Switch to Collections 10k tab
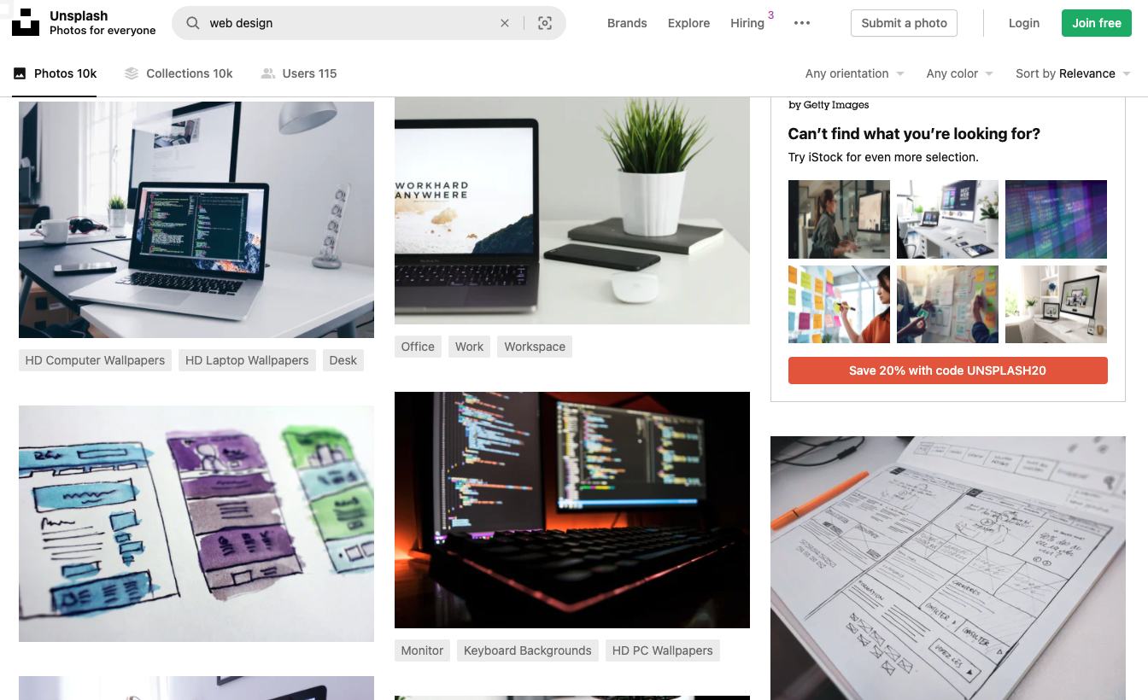 tap(179, 73)
